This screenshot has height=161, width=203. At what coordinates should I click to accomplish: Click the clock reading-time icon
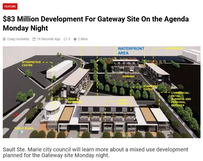click(x=75, y=39)
